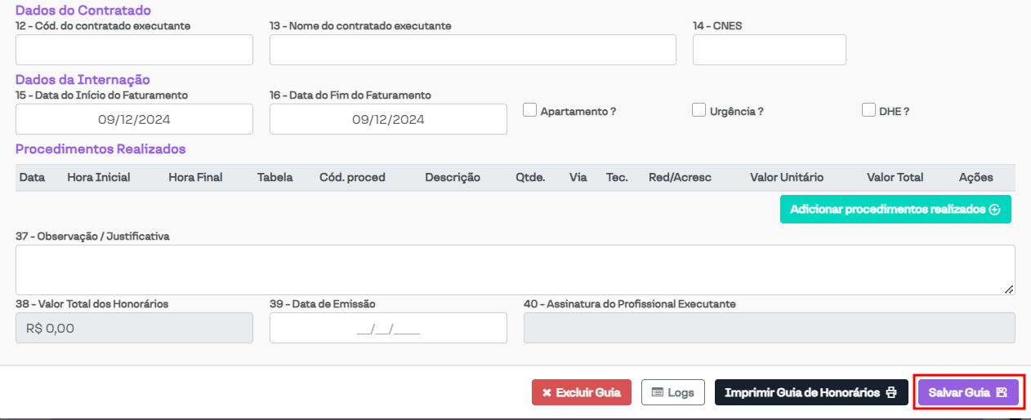Open the Logs panel
This screenshot has height=420, width=1031.
[x=672, y=392]
